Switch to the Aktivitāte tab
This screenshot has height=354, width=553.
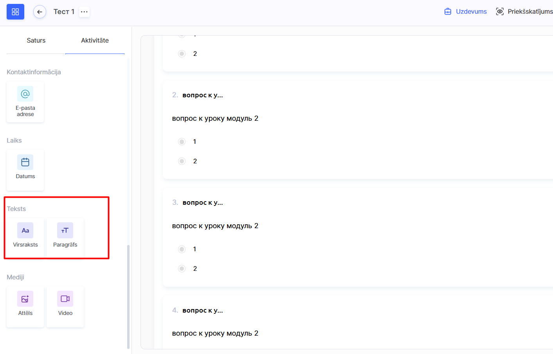(x=95, y=41)
